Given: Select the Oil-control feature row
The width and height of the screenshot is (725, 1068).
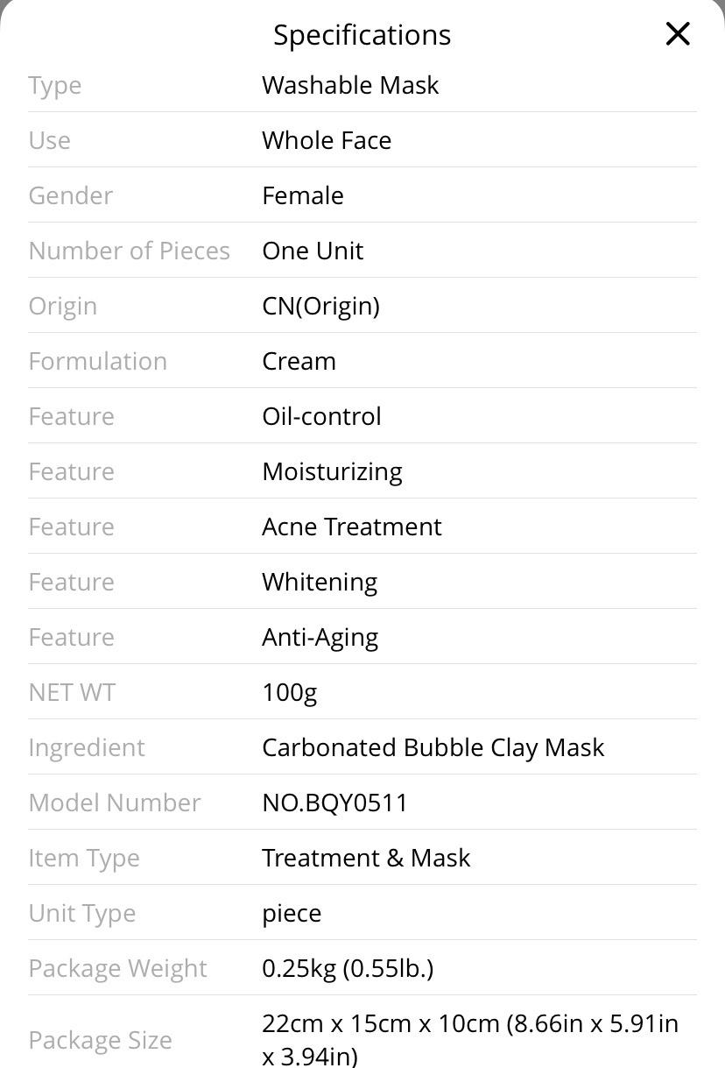Looking at the screenshot, I should [x=362, y=416].
